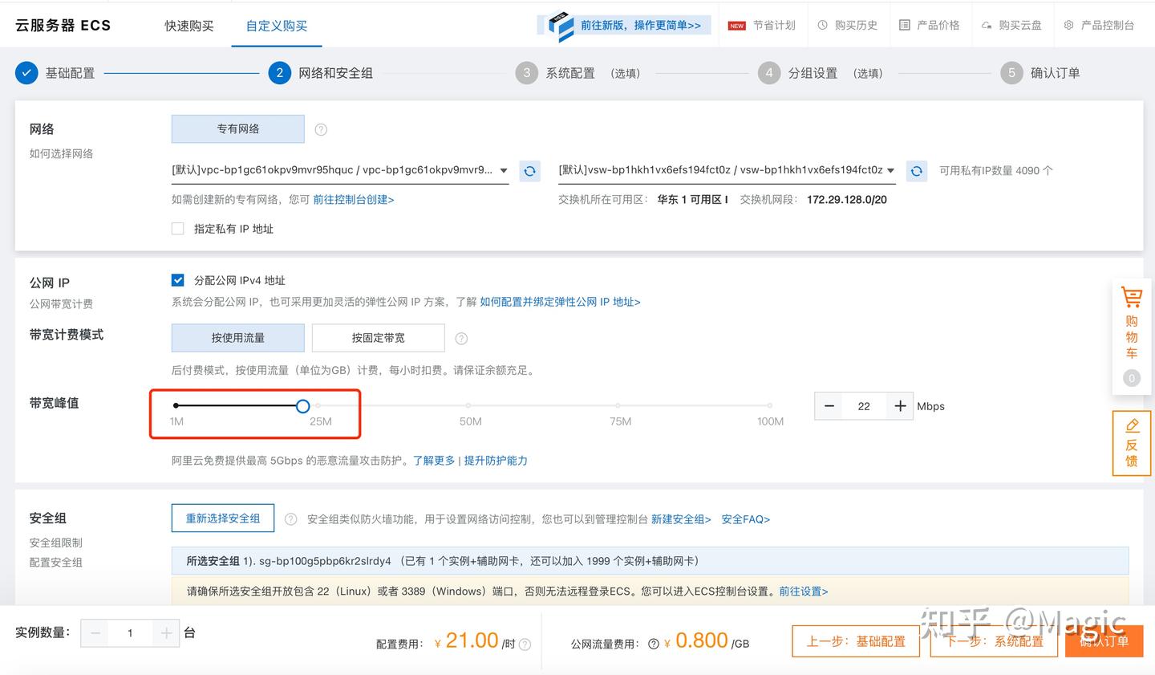Open the VPC selection dropdown

point(503,170)
